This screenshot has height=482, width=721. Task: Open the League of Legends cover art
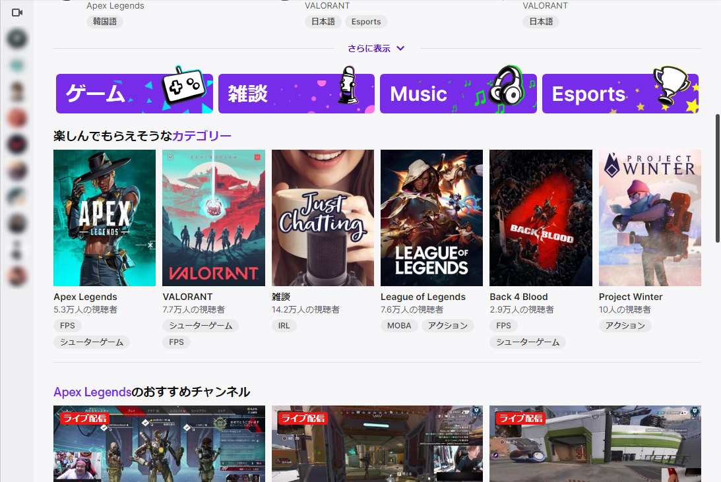coord(432,218)
